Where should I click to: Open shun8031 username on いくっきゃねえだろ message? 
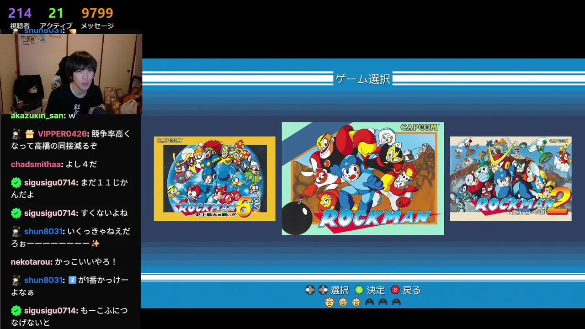point(43,231)
